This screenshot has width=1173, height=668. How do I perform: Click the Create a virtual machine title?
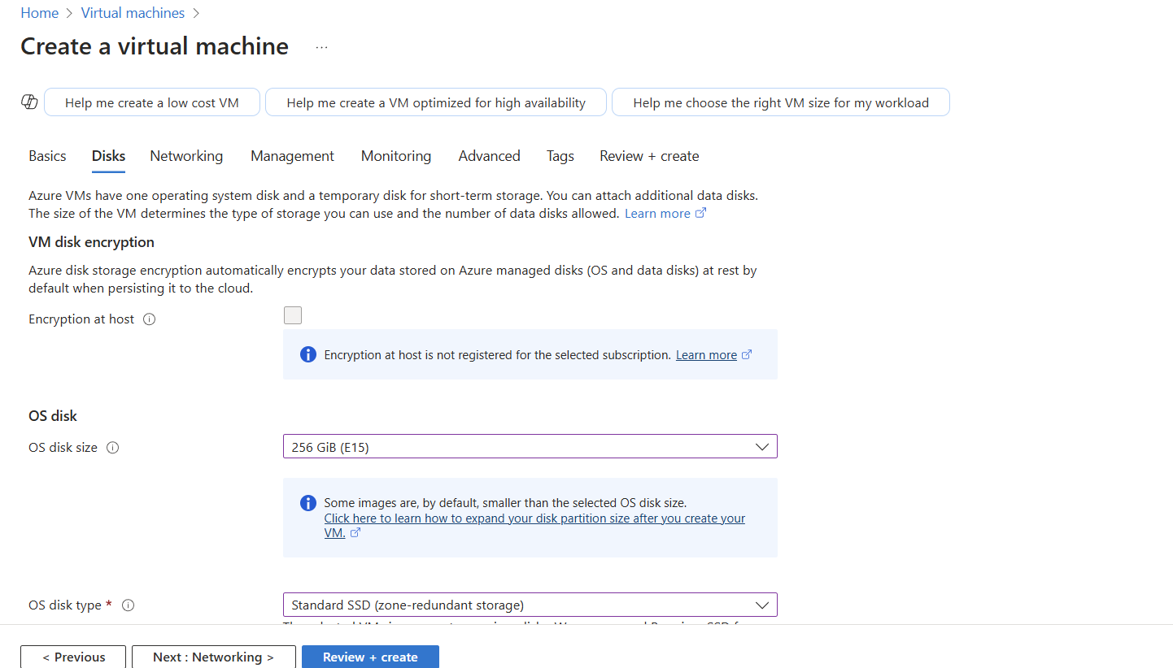pos(155,46)
